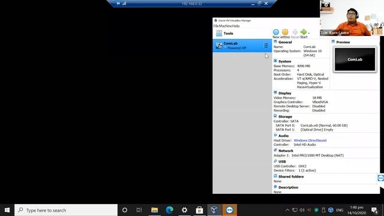Click the General section icon
This screenshot has width=384, height=216.
click(x=275, y=42)
